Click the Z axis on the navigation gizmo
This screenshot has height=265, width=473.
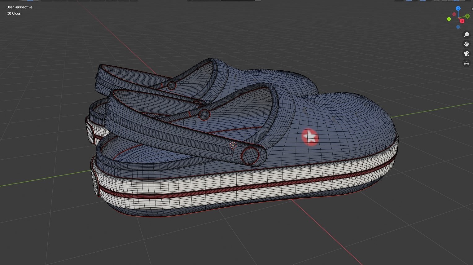[x=458, y=8]
